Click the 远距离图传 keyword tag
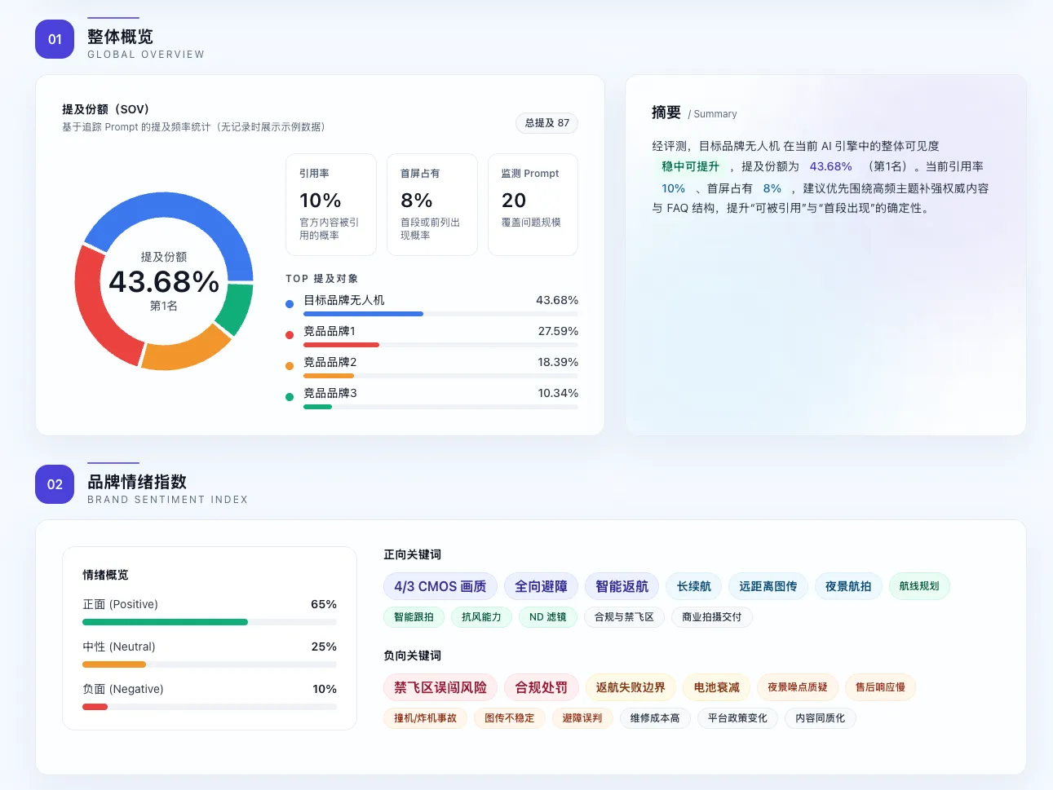The width and height of the screenshot is (1053, 790). [768, 586]
